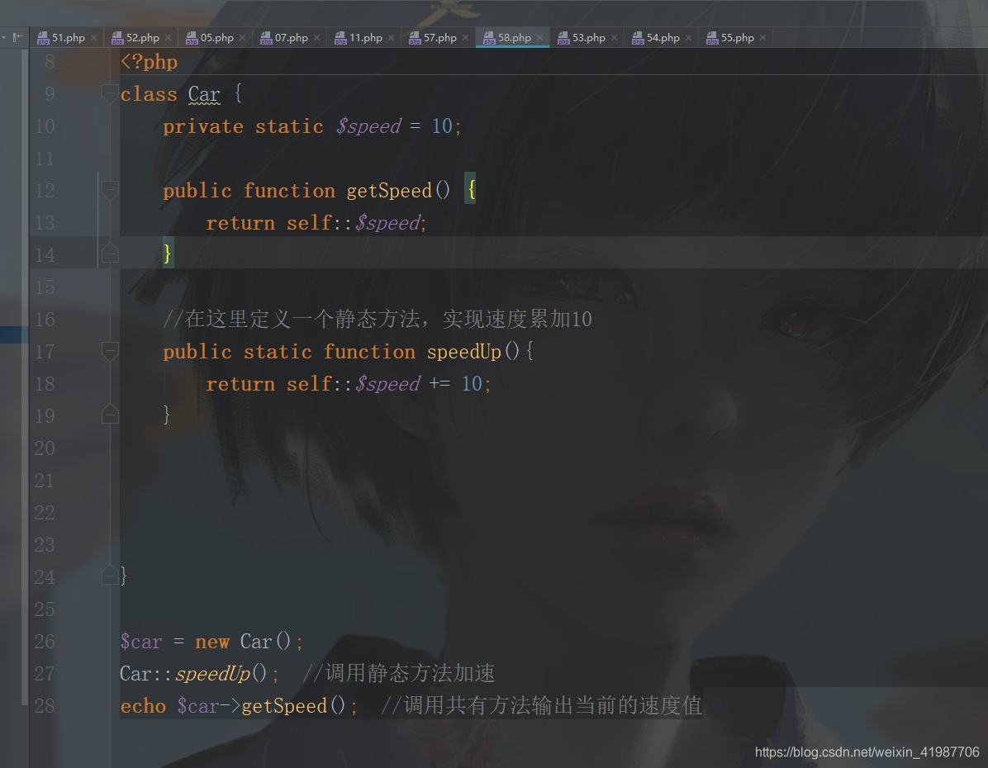Image resolution: width=988 pixels, height=768 pixels.
Task: Close the 51.php tab
Action: click(x=94, y=38)
